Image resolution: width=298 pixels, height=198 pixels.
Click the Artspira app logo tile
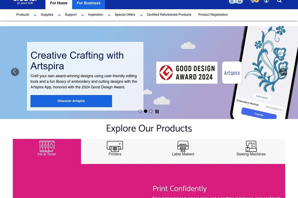pyautogui.click(x=232, y=72)
